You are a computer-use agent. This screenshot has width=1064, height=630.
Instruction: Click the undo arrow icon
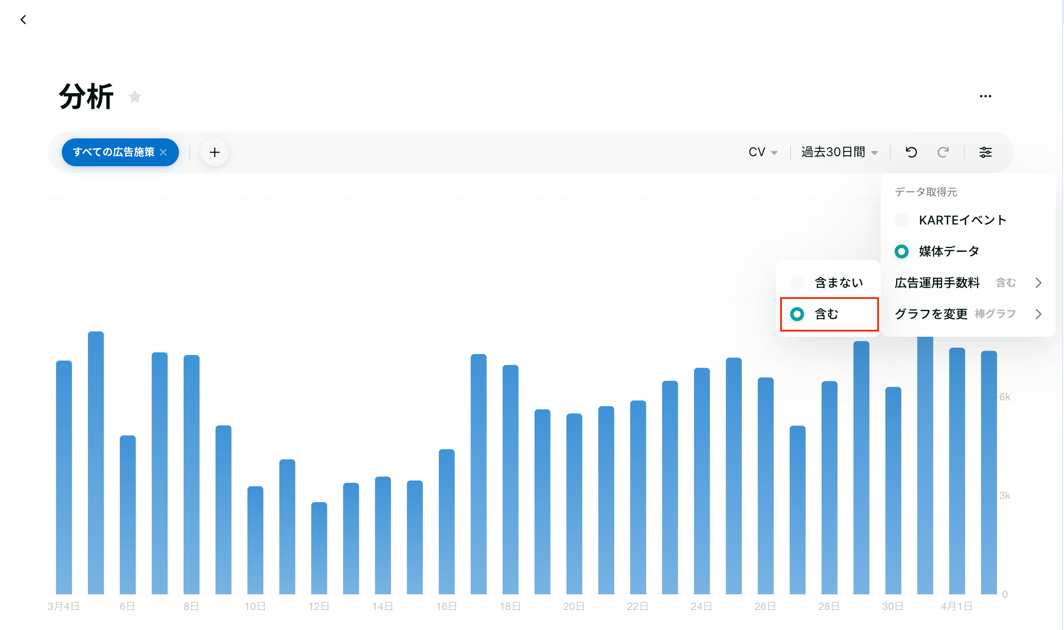[911, 152]
